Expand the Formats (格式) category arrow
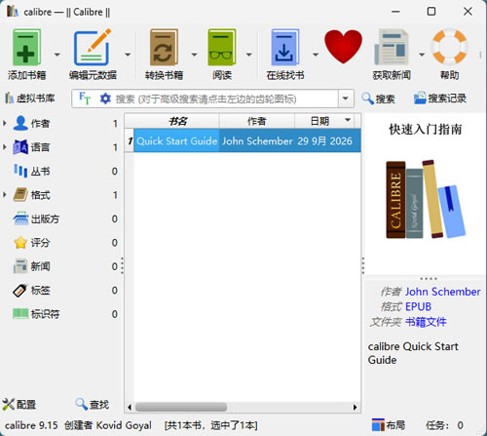Image resolution: width=487 pixels, height=436 pixels. pos(5,195)
